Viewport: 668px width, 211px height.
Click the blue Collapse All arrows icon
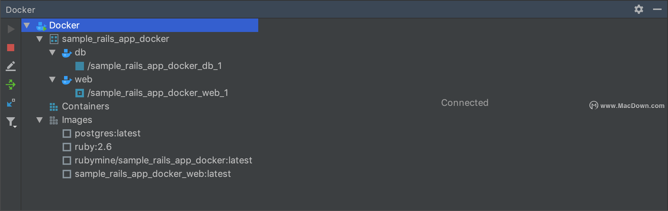[11, 103]
